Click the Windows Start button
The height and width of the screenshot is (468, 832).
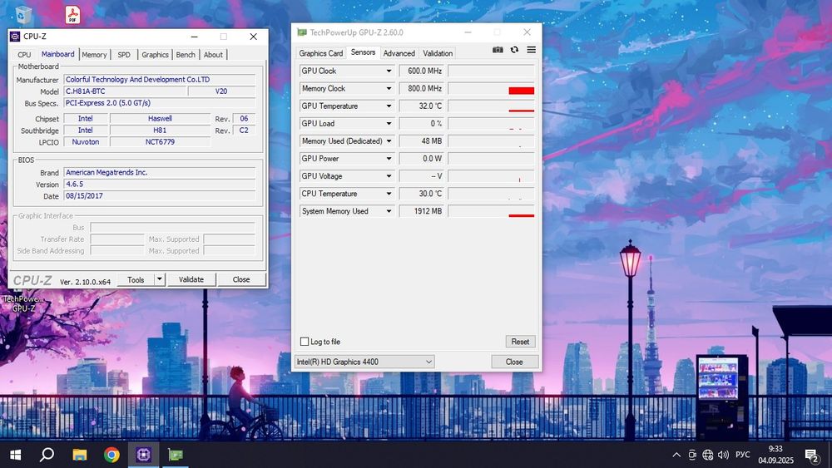point(15,455)
